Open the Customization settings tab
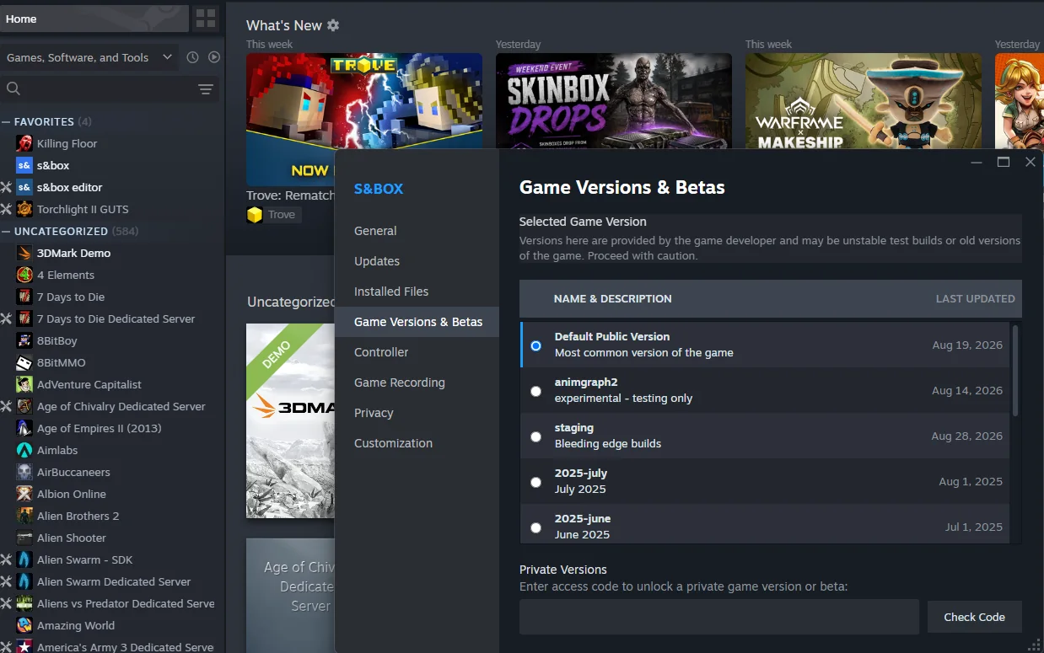 tap(393, 443)
